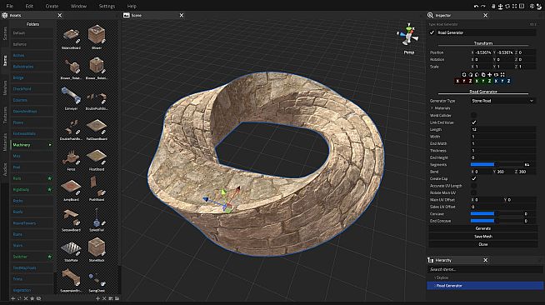
Task: Click the undo arrow in top toolbar
Action: (476, 7)
